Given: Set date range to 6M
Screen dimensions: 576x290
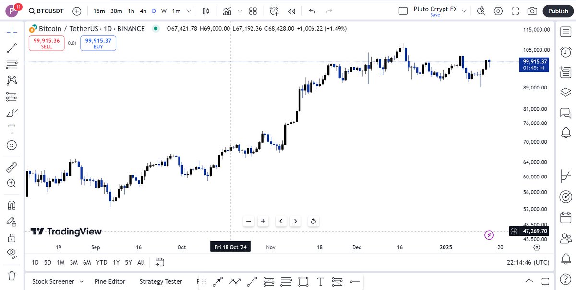Looking at the screenshot, I should [x=87, y=262].
